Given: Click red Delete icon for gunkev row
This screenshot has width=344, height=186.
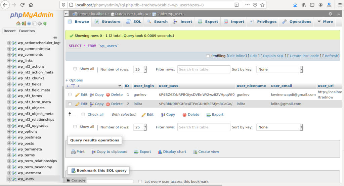Looking at the screenshot, I should point(108,95).
